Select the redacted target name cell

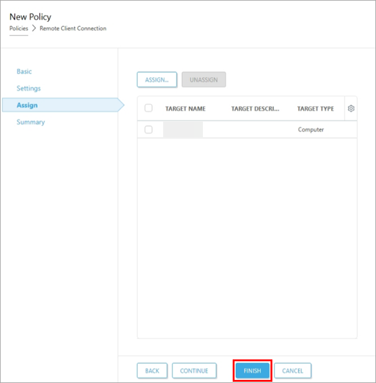pyautogui.click(x=183, y=130)
